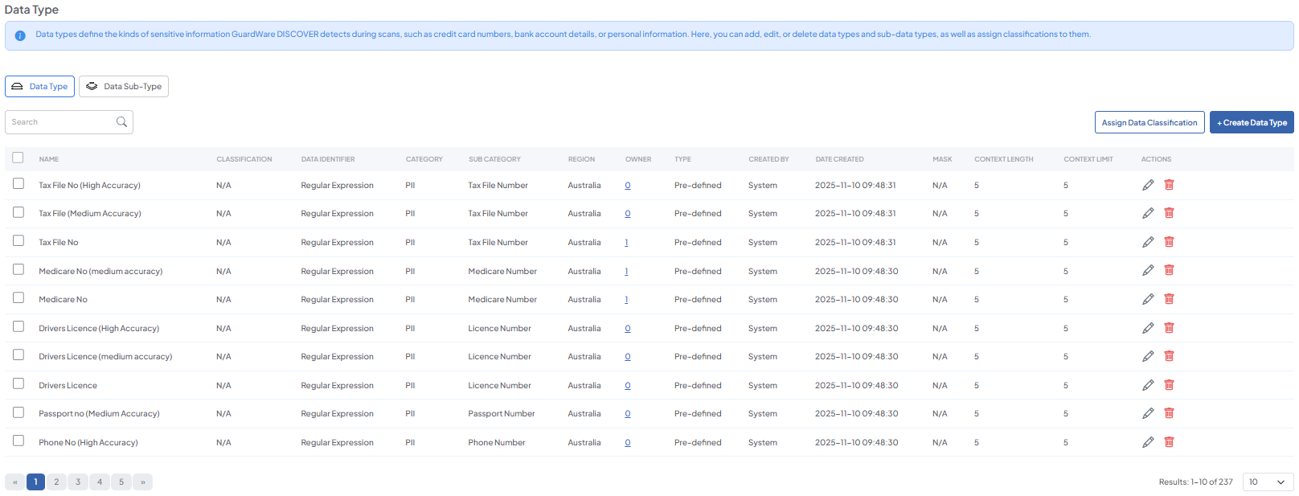The image size is (1299, 496).
Task: Open the results-per-page dropdown
Action: click(1268, 482)
